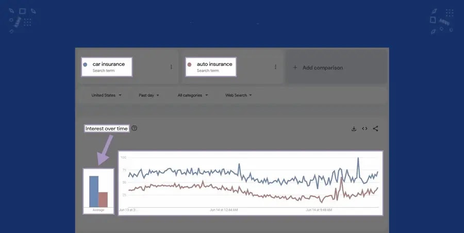Click the 100 value on chart axis
Viewport: 464px width, 233px height.
coord(123,158)
